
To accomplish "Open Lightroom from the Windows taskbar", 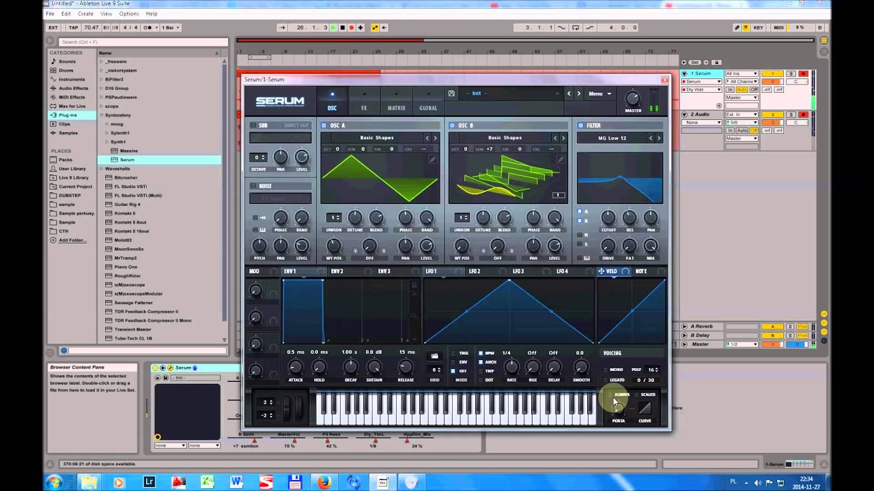I will pos(149,482).
